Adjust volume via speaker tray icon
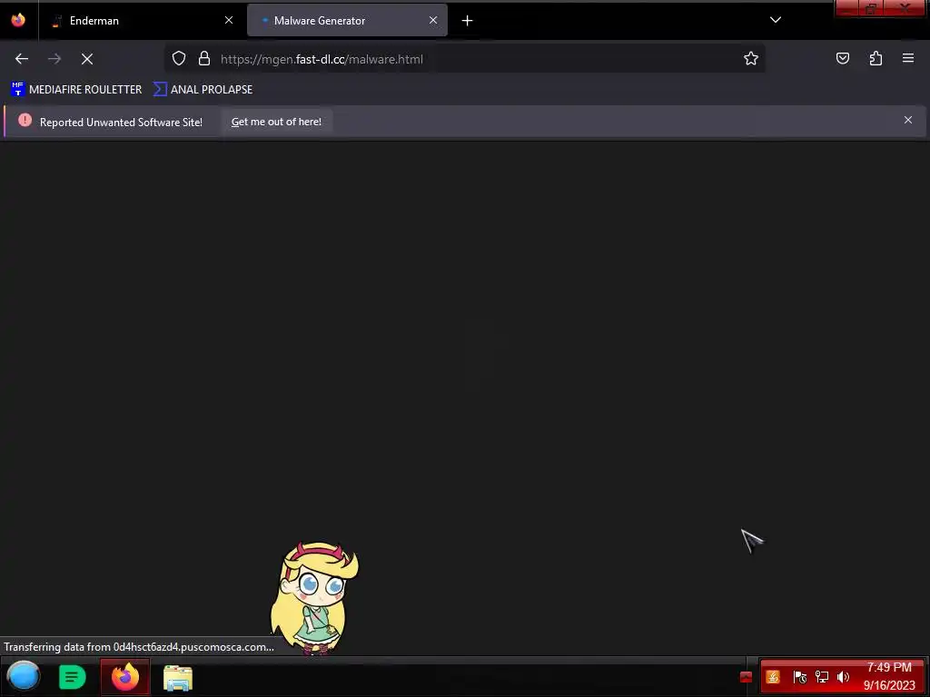930x697 pixels. point(843,677)
